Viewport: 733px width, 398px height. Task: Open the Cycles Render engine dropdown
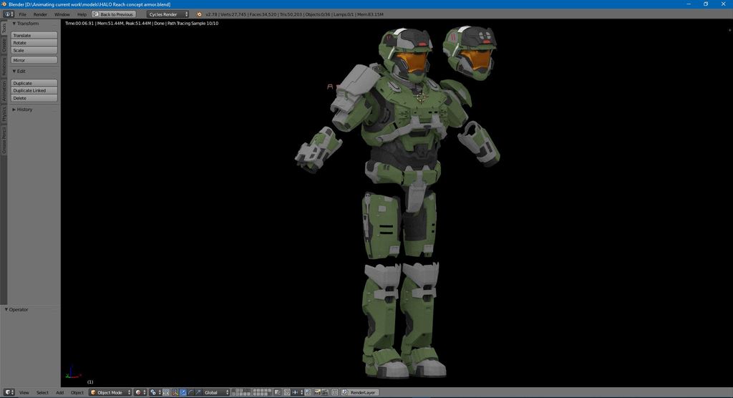[x=168, y=14]
